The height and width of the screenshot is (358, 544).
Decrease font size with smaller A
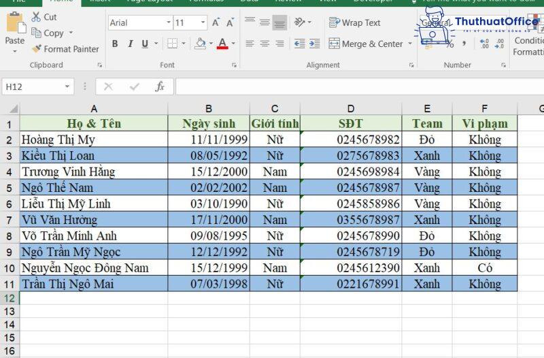point(230,23)
